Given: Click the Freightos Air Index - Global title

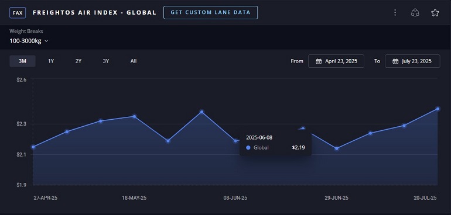Looking at the screenshot, I should [x=95, y=13].
